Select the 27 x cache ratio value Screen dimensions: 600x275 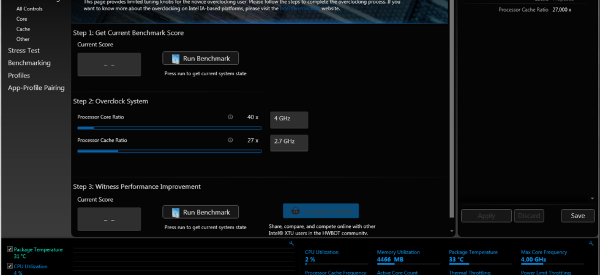point(253,140)
